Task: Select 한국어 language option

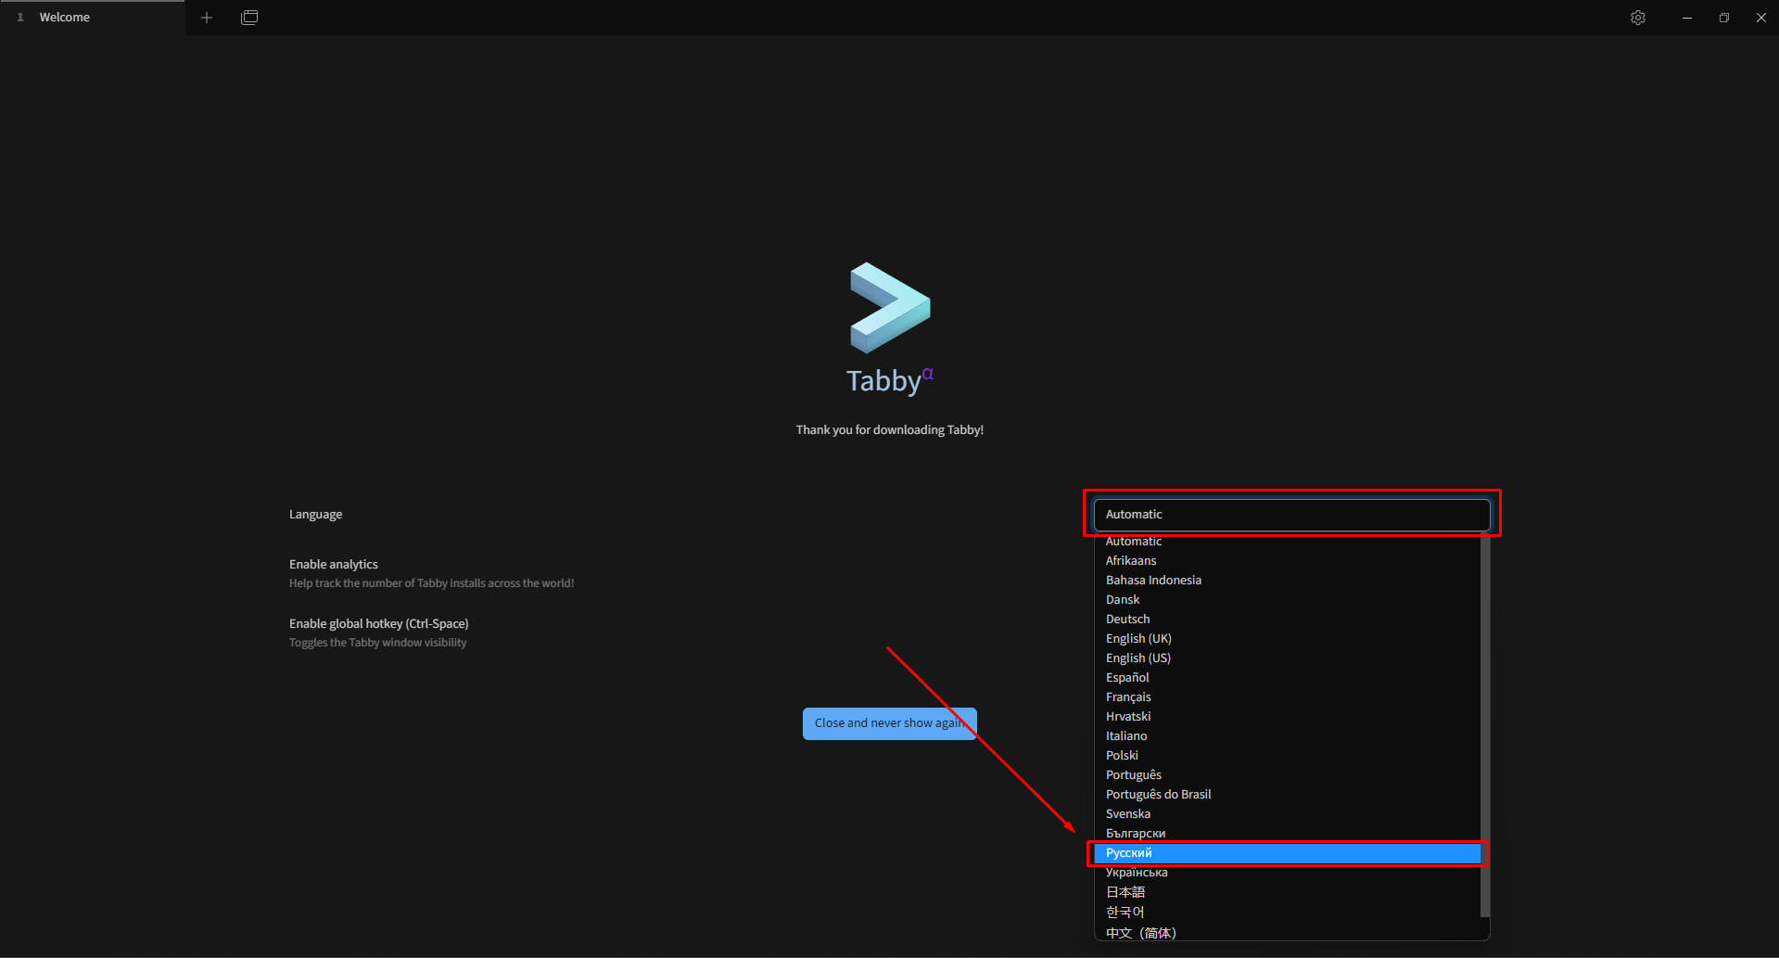Action: 1287,913
